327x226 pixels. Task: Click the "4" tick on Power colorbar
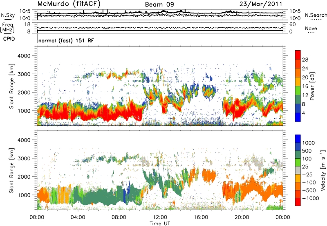pos(303,113)
